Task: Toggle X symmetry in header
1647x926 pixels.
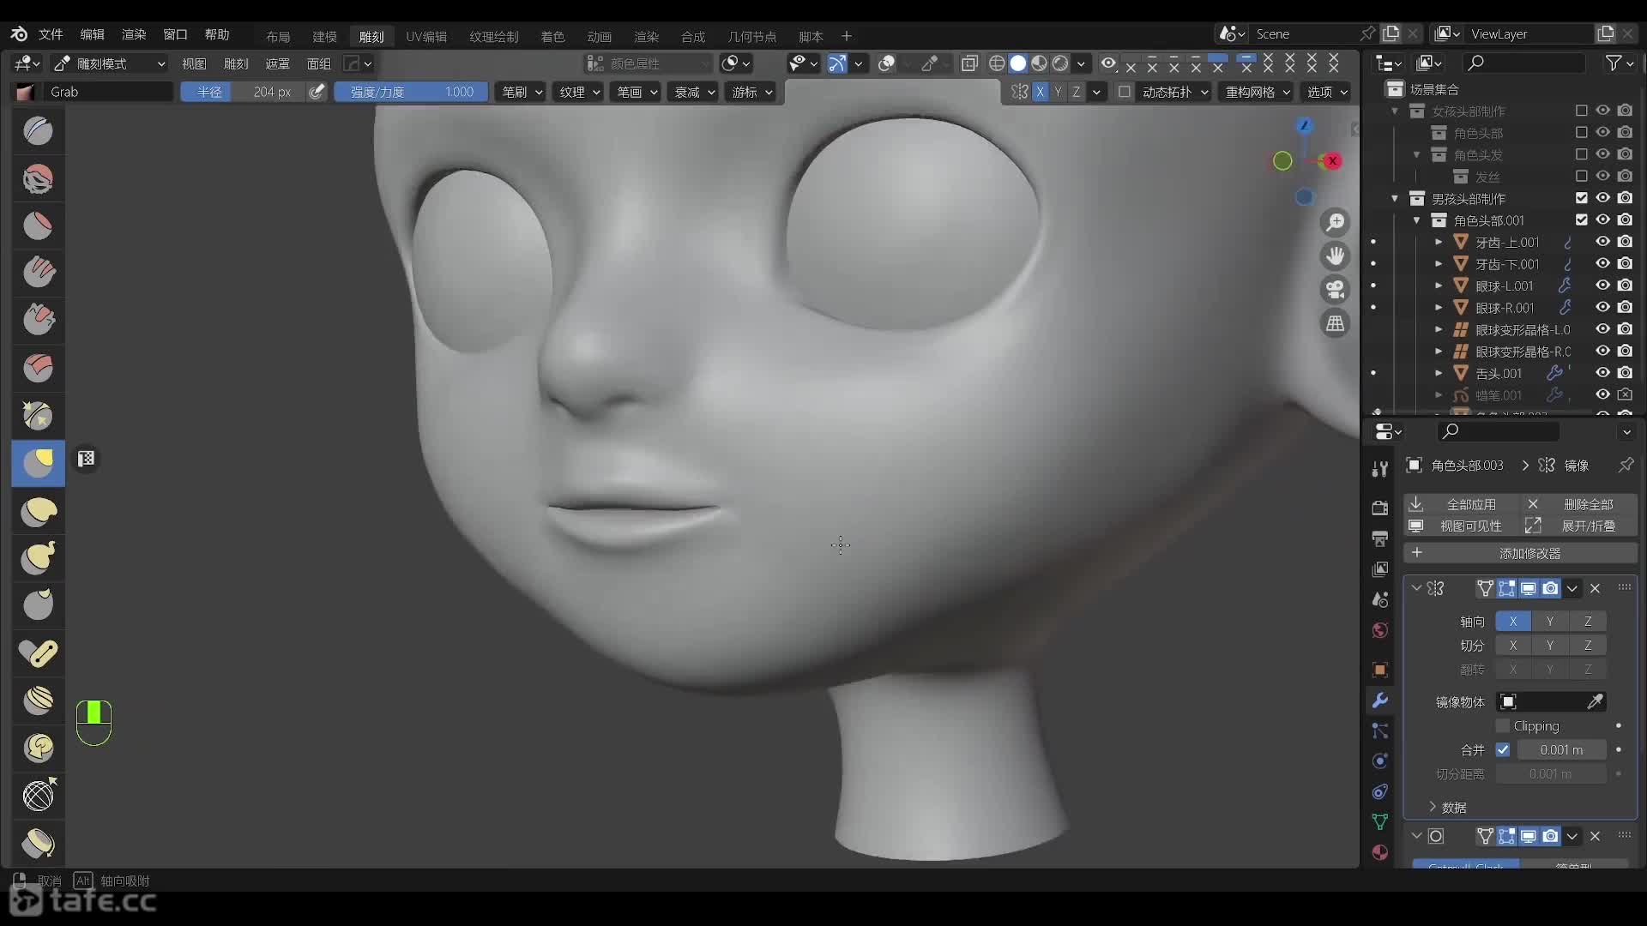Action: 1041,92
